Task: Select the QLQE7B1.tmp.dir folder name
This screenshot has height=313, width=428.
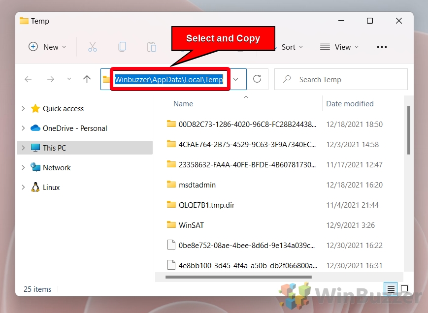Action: click(x=207, y=205)
